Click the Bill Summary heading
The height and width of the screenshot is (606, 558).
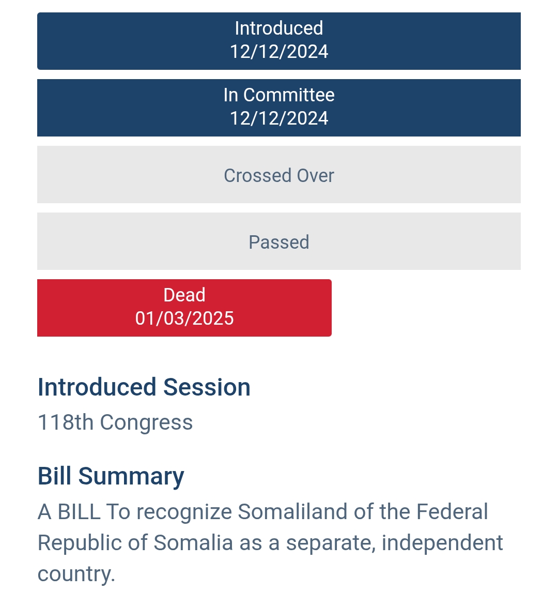point(111,476)
